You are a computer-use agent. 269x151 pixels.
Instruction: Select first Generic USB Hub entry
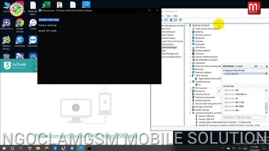pos(206,116)
